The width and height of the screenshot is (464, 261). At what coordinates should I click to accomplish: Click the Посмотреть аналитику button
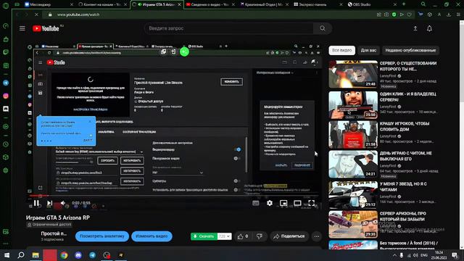tap(102, 236)
